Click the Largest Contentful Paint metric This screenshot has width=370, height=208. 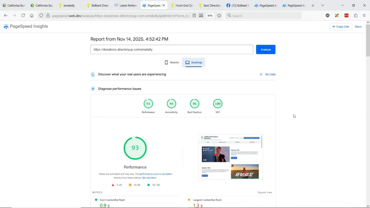(x=207, y=200)
